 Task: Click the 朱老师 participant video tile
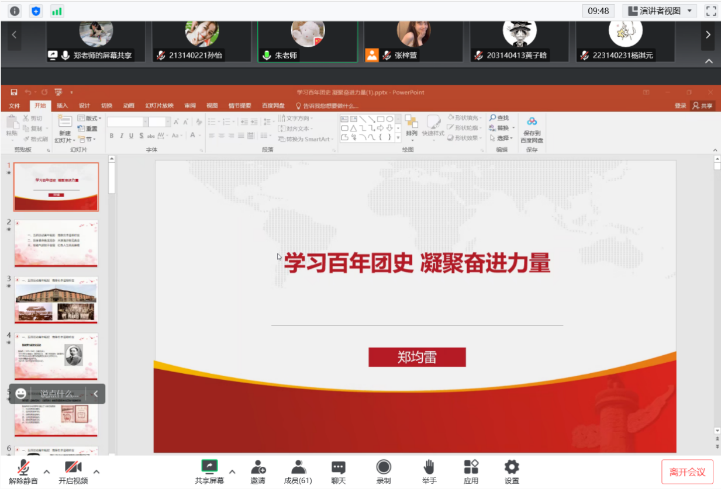(x=308, y=41)
